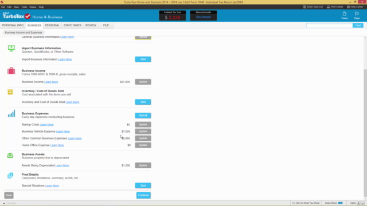
Task: Open the Print Center
Action: 335,7
